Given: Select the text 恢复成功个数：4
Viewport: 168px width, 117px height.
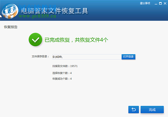Looking at the screenshot, I should pyautogui.click(x=62, y=79).
